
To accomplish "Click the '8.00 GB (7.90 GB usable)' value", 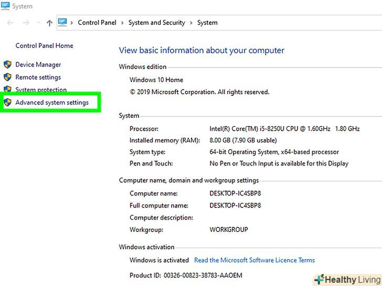I will pyautogui.click(x=243, y=140).
